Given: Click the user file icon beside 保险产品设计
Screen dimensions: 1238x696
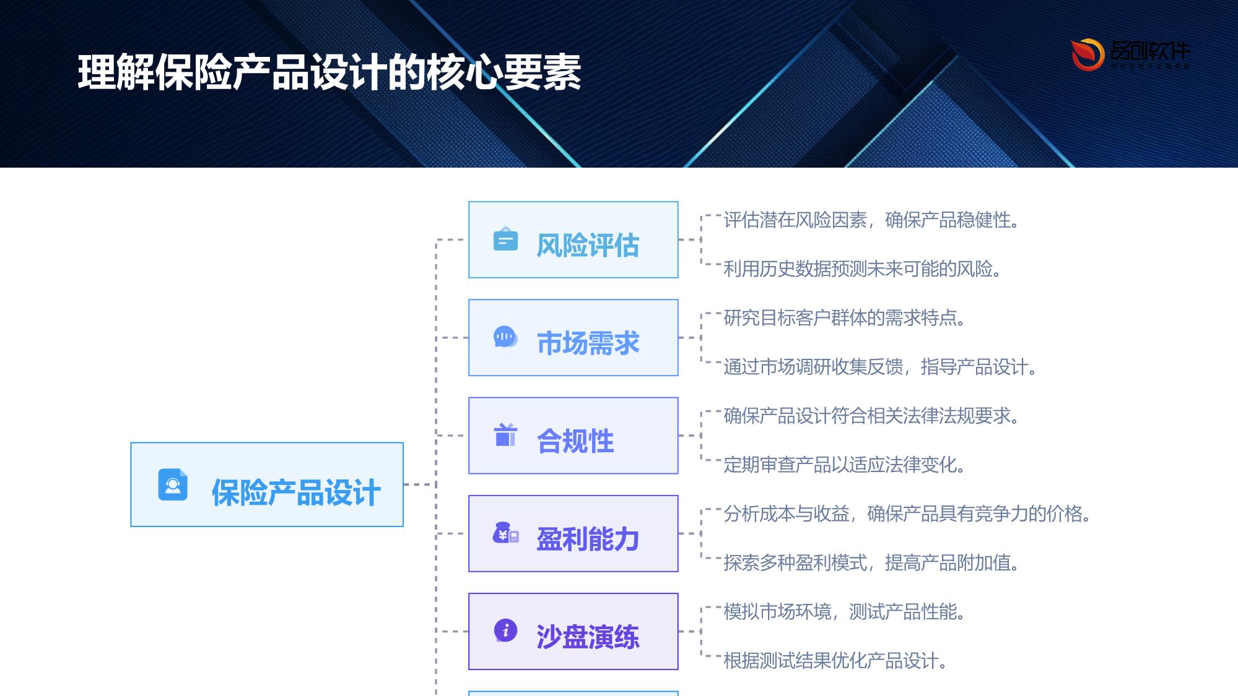Looking at the screenshot, I should 173,484.
